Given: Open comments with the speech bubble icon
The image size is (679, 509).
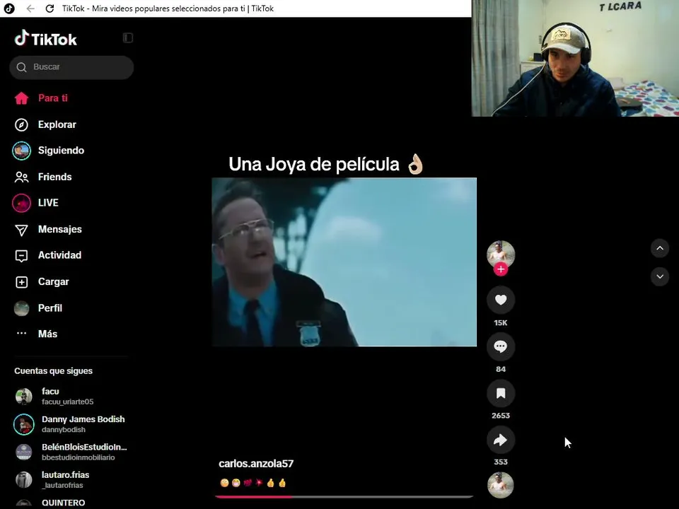Looking at the screenshot, I should pyautogui.click(x=501, y=346).
